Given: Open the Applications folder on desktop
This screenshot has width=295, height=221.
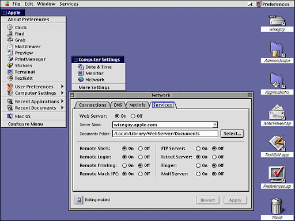Looking at the screenshot, I should coord(277,81).
